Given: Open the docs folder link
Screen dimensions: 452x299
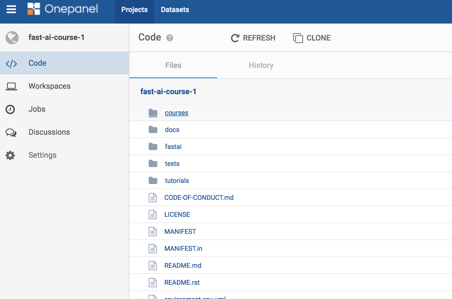Looking at the screenshot, I should 172,130.
